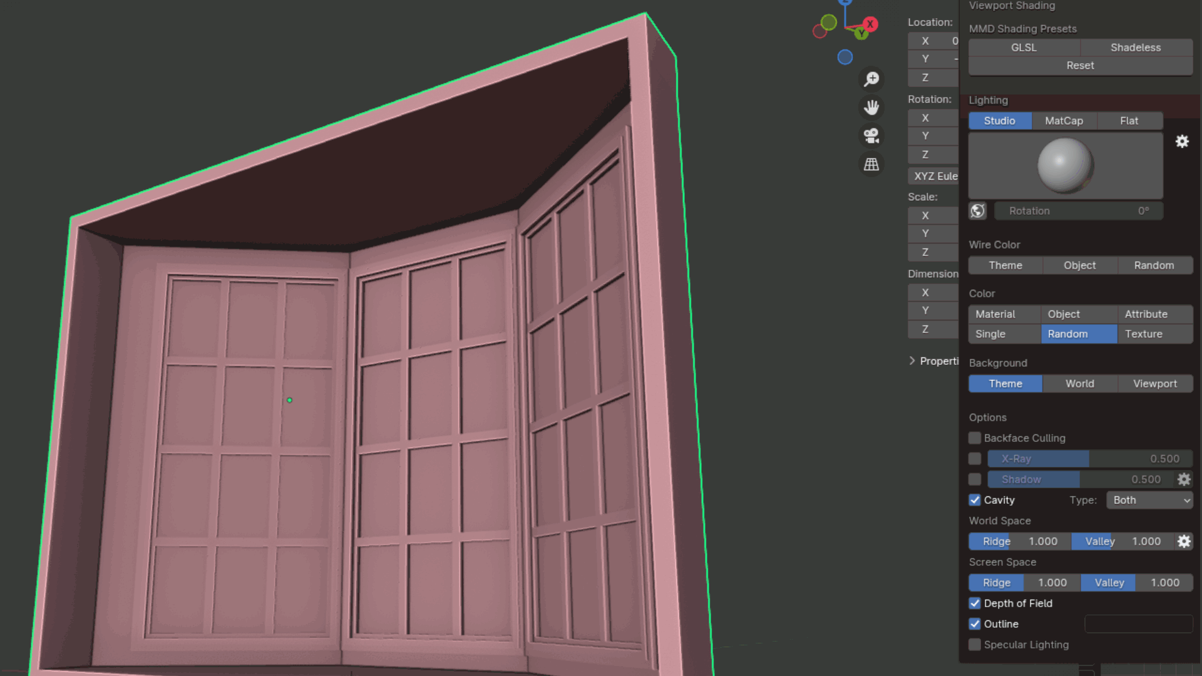Toggle world space lighting globe icon
The height and width of the screenshot is (676, 1202).
(978, 211)
